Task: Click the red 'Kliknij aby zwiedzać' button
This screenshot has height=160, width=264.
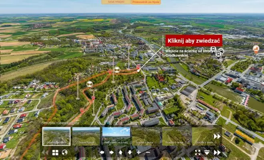Action: [194, 40]
